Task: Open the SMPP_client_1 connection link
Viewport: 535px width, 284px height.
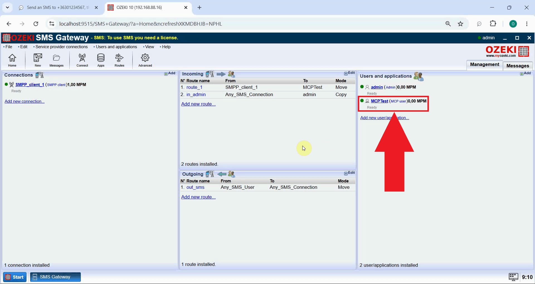Action: (30, 85)
